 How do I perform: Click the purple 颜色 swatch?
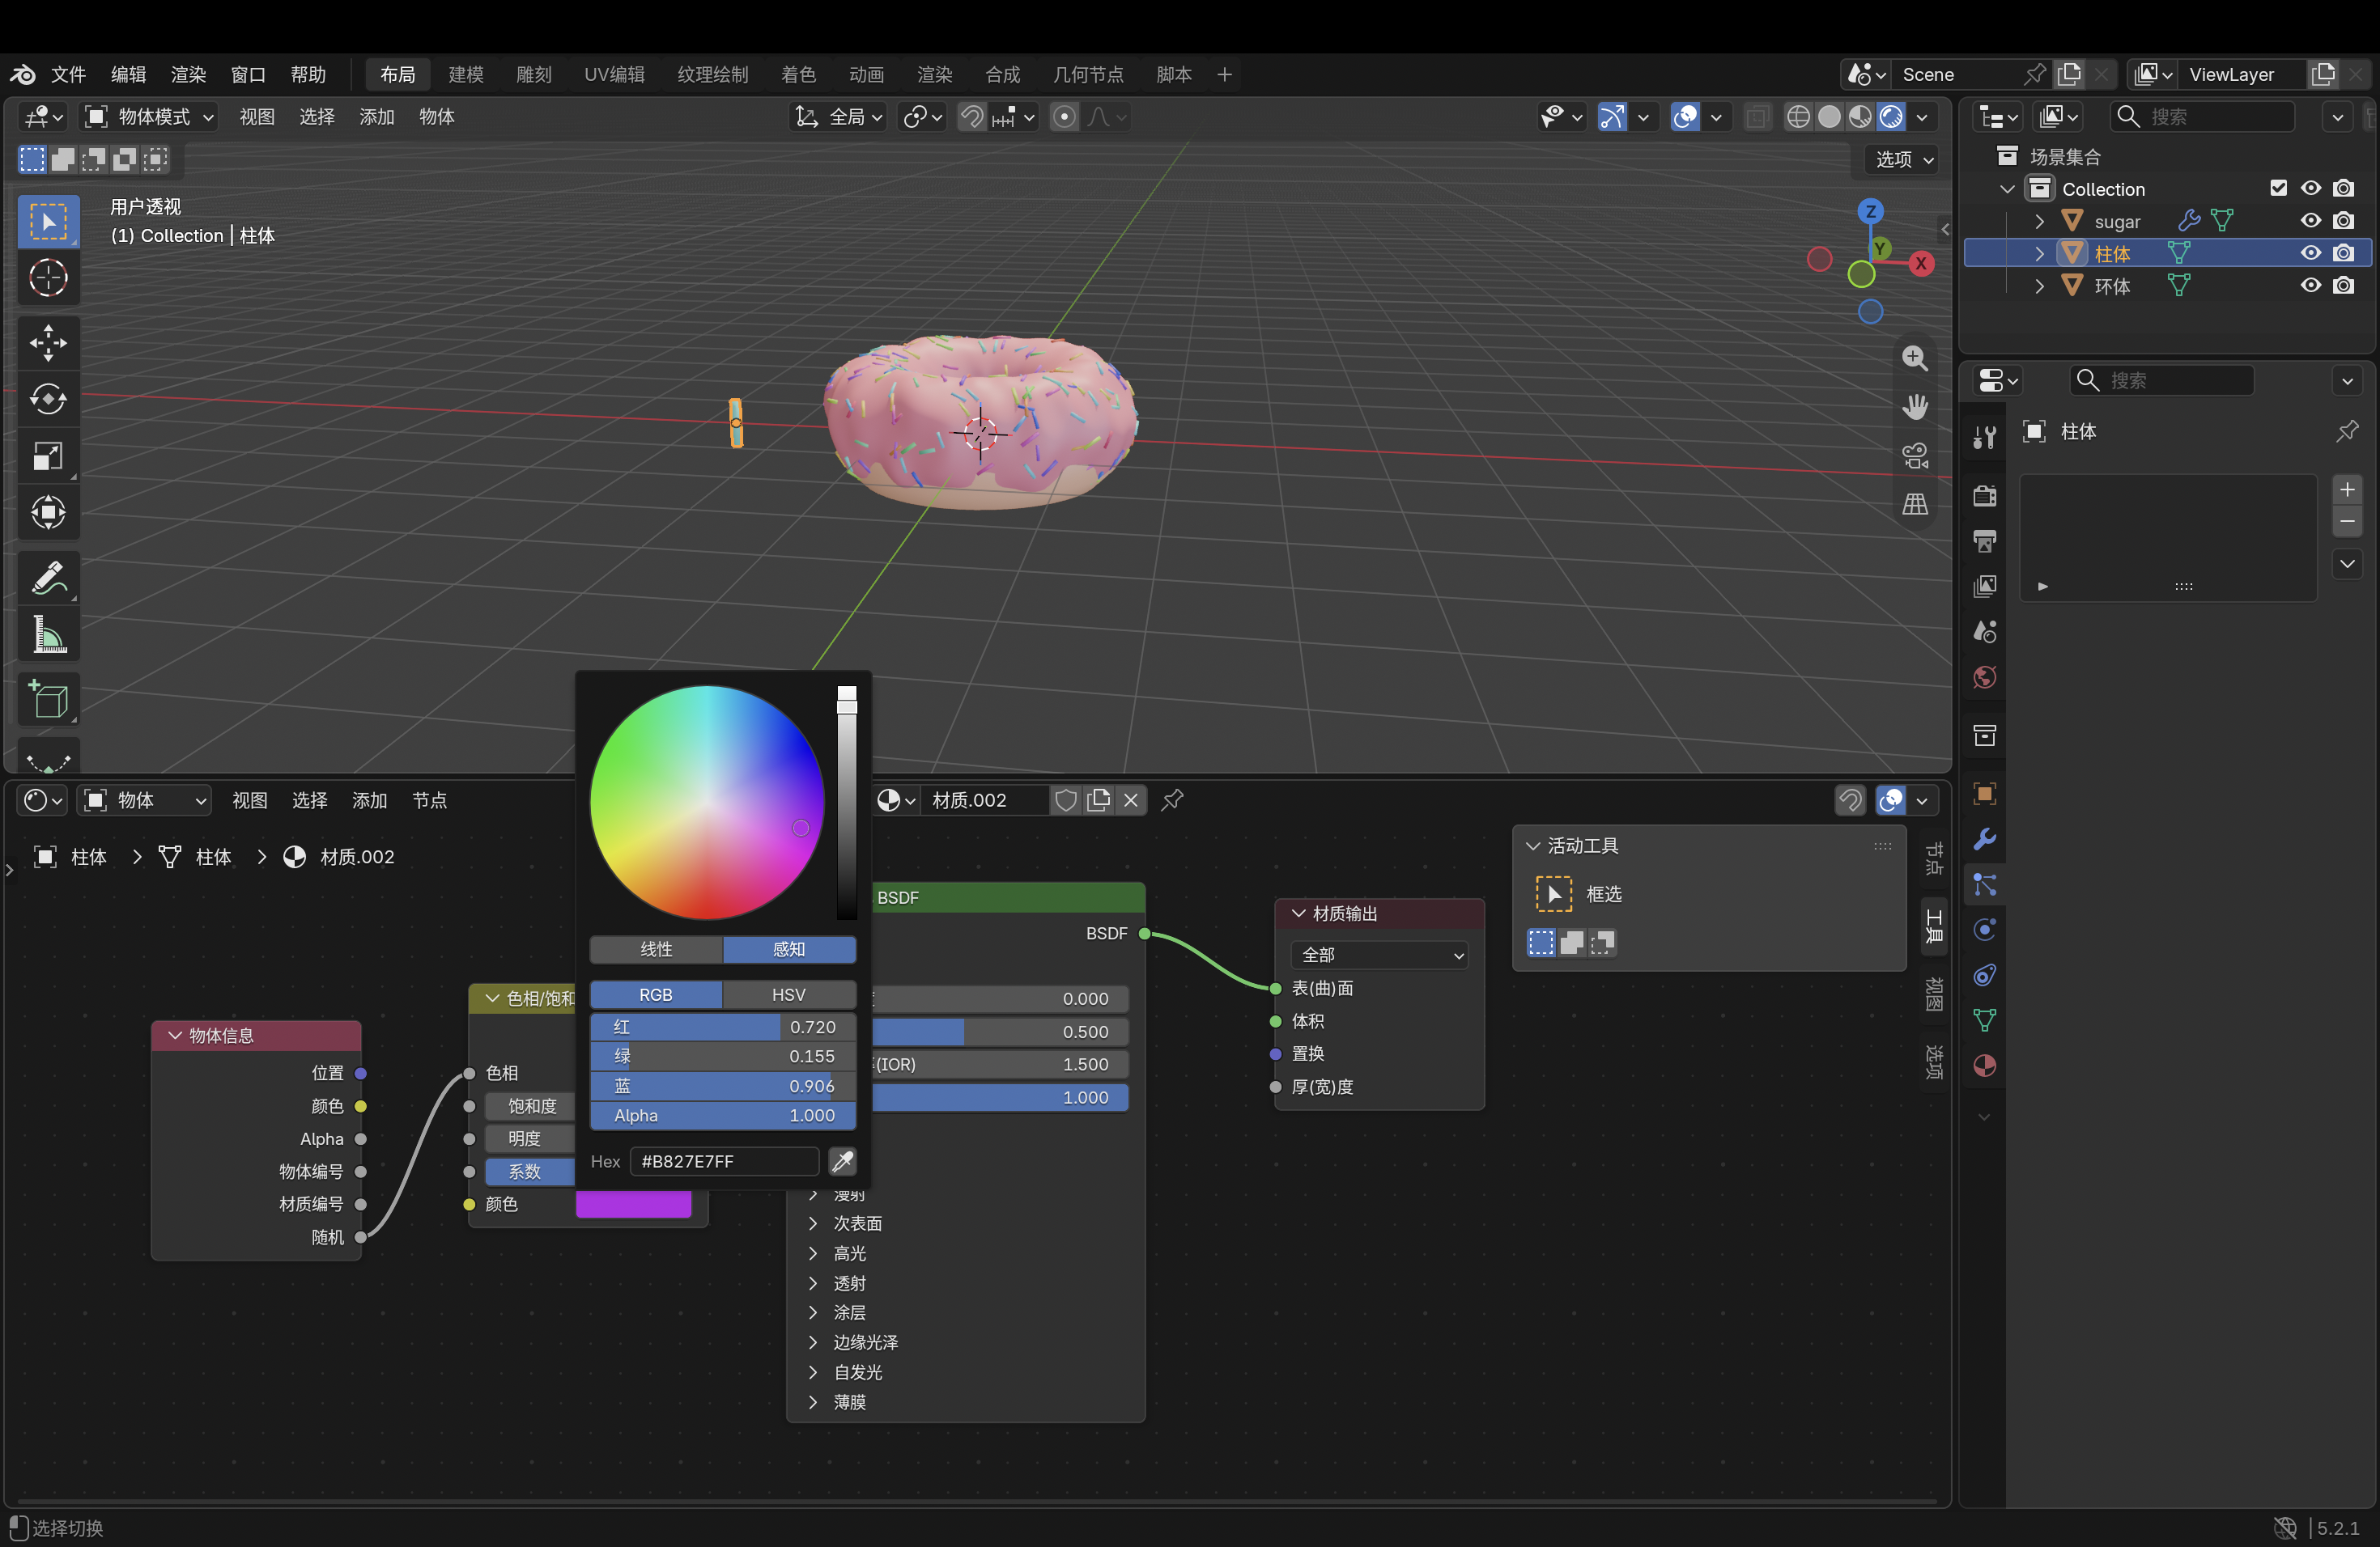634,1204
